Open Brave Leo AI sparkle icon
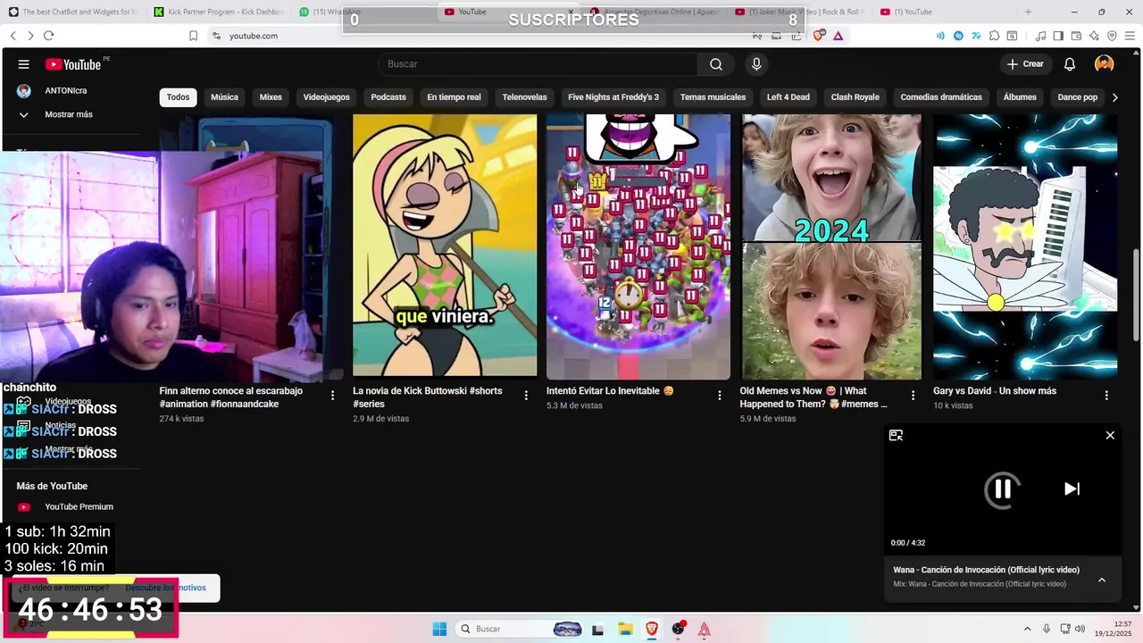The width and height of the screenshot is (1143, 643). click(1094, 36)
